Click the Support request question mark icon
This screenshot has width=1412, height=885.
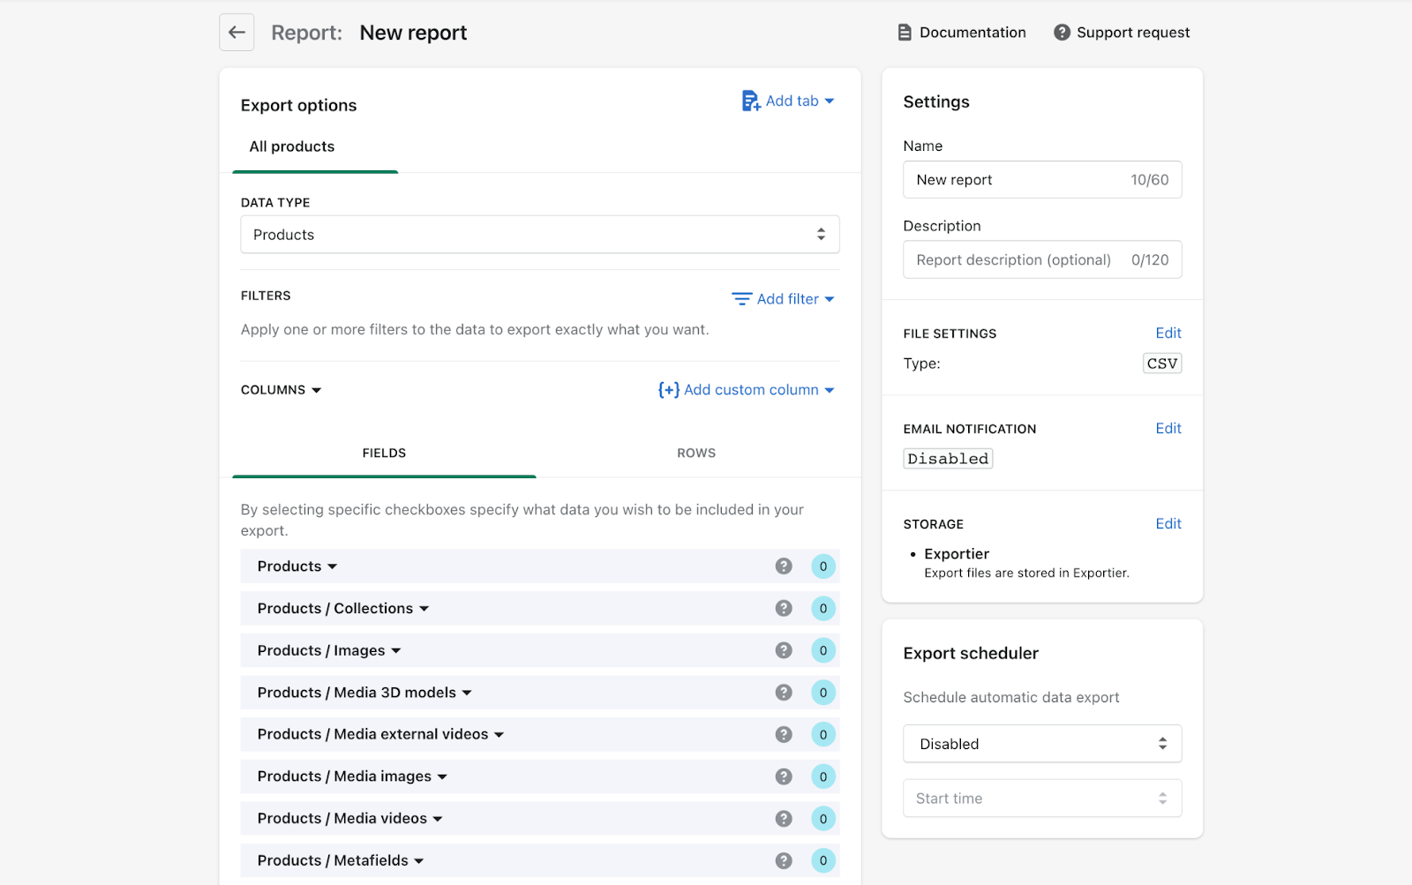click(1060, 32)
